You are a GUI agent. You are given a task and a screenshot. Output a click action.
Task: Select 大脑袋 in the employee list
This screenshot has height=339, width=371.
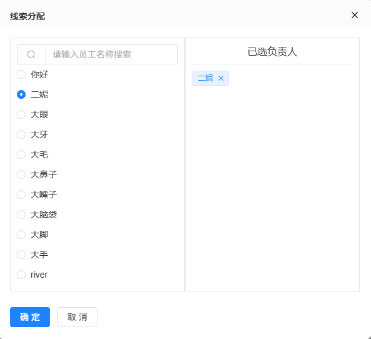tap(21, 215)
